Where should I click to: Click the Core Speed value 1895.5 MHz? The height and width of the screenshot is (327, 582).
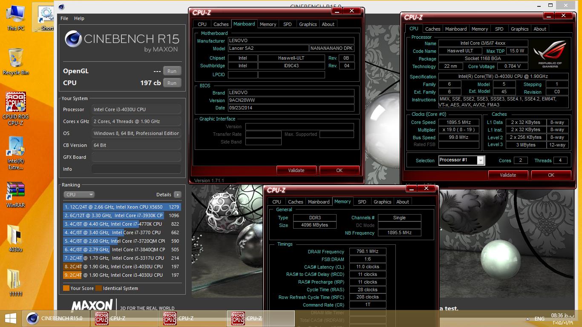click(x=458, y=122)
